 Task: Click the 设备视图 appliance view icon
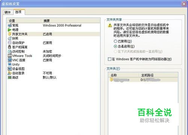click(x=10, y=69)
